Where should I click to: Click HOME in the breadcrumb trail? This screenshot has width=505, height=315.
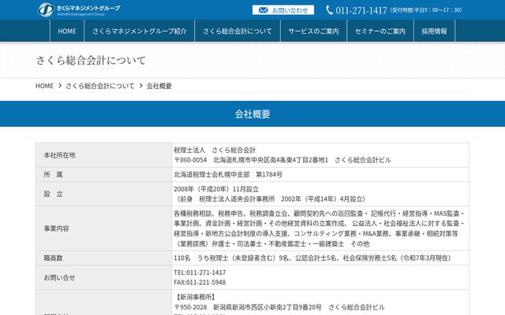[x=44, y=86]
